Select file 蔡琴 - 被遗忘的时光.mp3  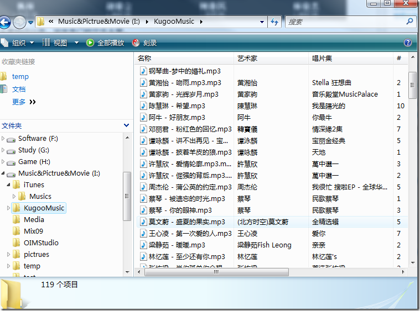tap(186, 199)
